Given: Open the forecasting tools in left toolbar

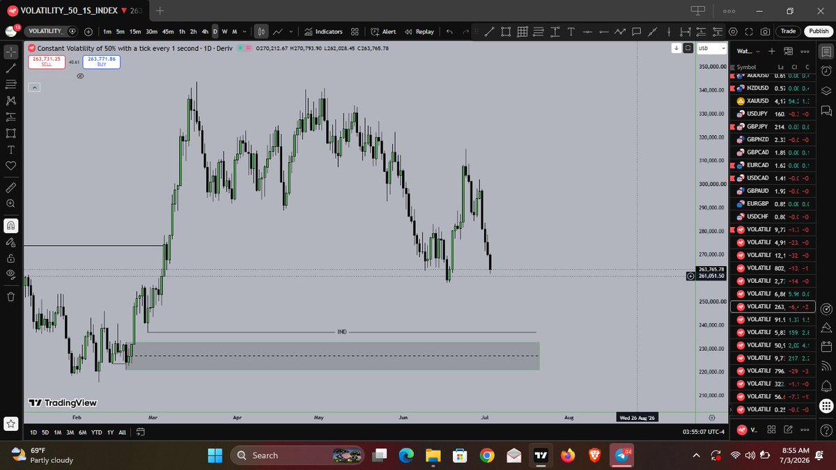Looking at the screenshot, I should [x=10, y=116].
